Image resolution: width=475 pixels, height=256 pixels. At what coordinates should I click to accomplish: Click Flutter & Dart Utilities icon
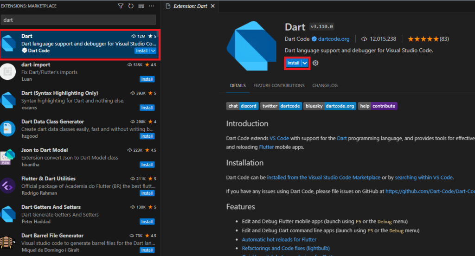[8, 186]
